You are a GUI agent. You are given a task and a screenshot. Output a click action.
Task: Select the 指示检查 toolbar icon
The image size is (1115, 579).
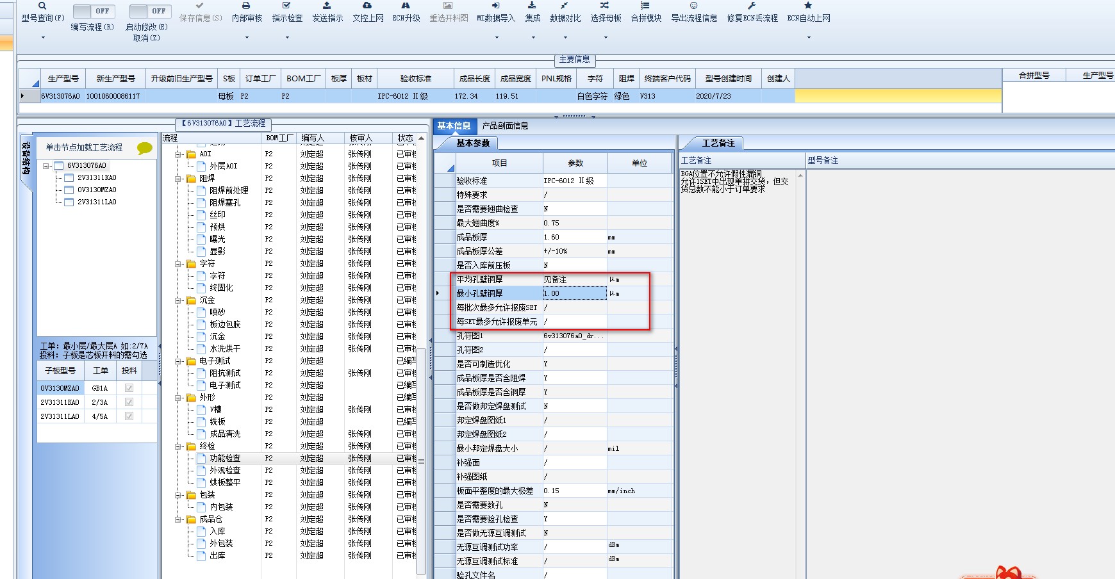coord(286,6)
